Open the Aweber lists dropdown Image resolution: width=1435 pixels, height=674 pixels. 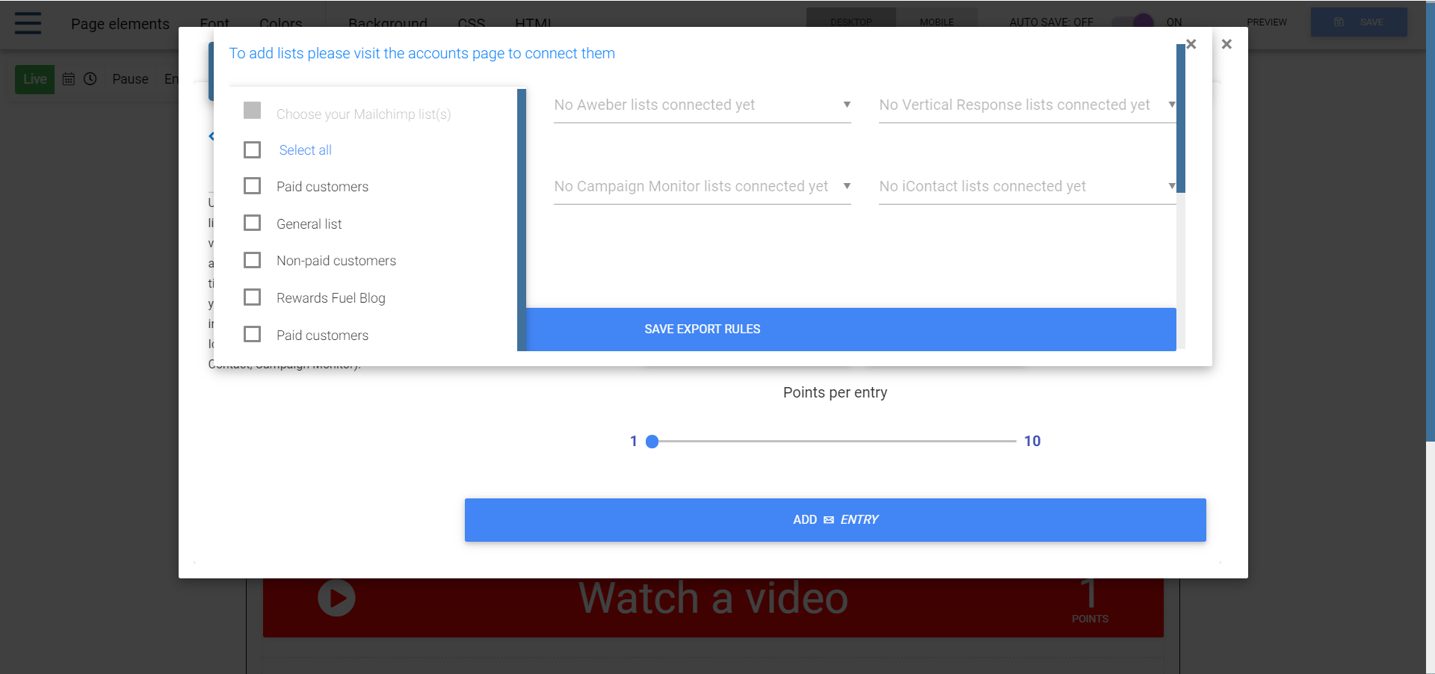(x=703, y=105)
